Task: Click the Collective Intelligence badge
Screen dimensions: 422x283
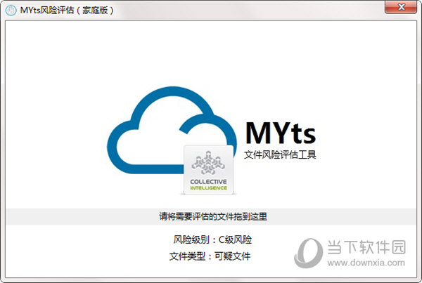Action: point(209,169)
